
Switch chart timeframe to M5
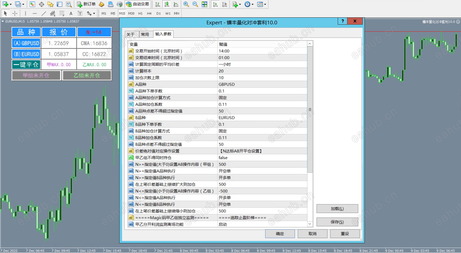(x=113, y=13)
